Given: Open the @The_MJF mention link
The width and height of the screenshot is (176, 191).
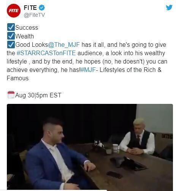Looking at the screenshot, I should [x=64, y=45].
